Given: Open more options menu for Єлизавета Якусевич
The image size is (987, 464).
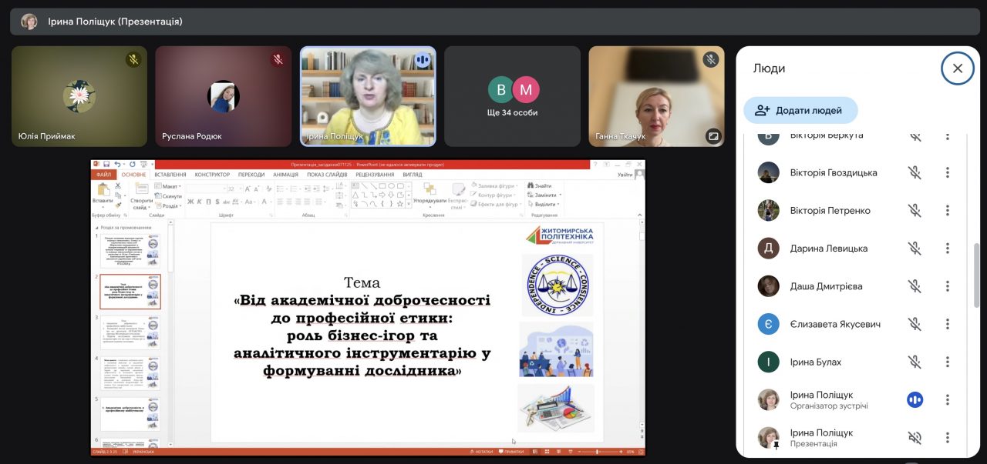Looking at the screenshot, I should point(948,324).
